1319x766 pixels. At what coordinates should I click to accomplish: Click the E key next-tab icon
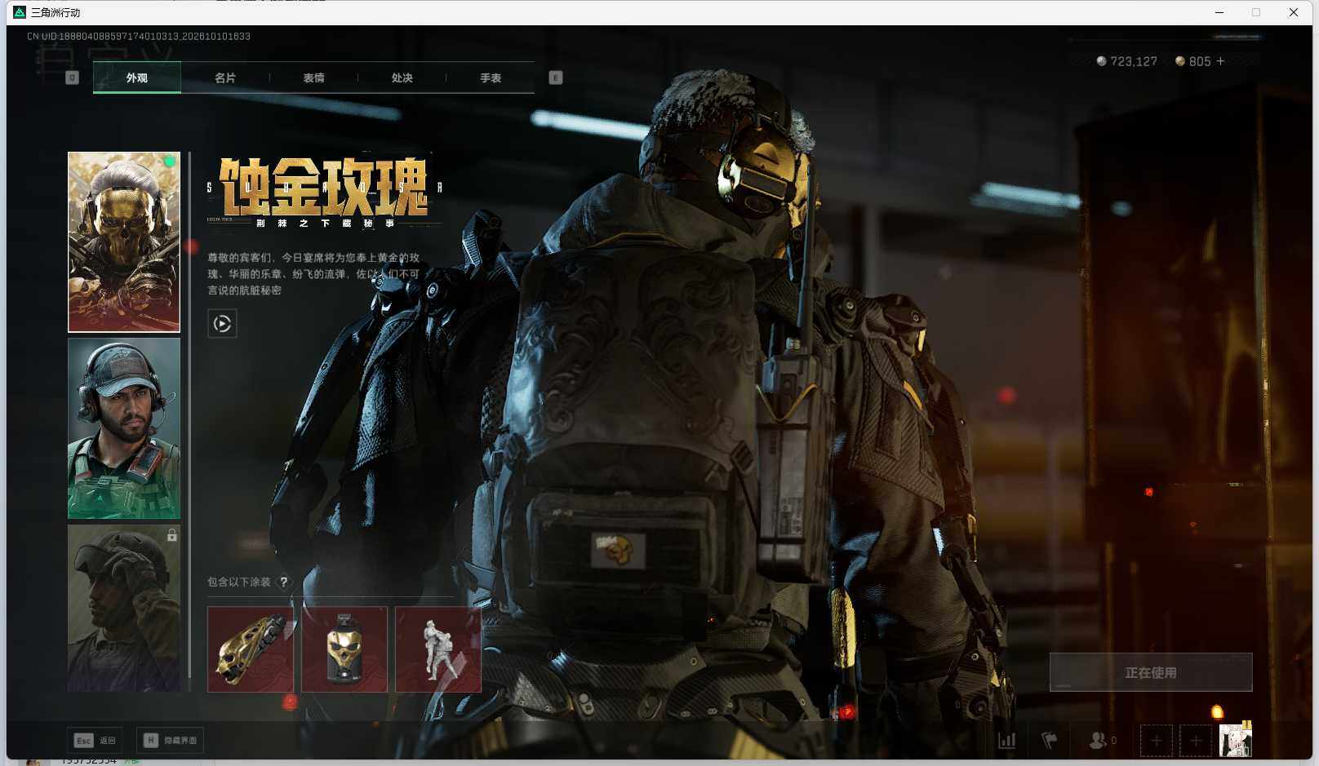556,77
